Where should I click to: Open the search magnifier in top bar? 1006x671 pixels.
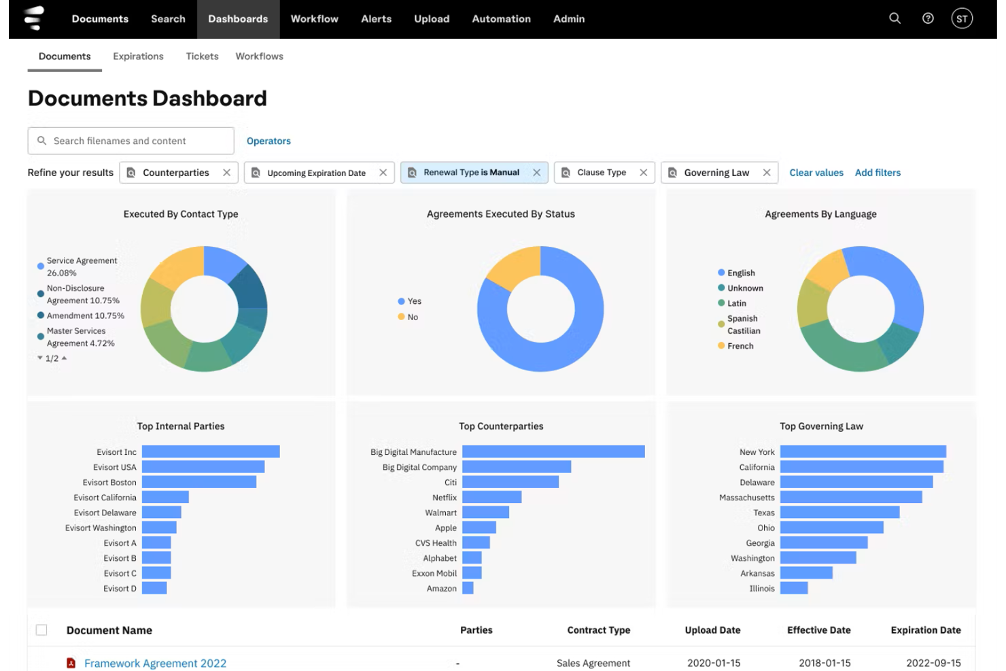(895, 18)
